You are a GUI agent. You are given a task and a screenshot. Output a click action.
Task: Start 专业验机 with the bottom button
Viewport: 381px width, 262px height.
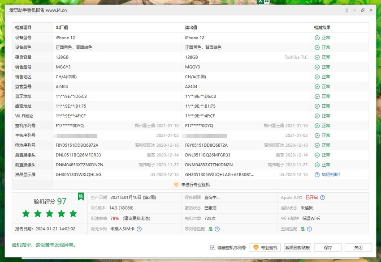click(x=265, y=247)
